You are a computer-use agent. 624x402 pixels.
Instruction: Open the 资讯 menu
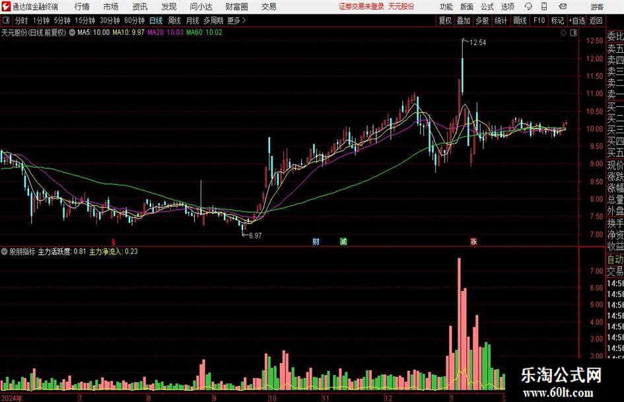pyautogui.click(x=140, y=7)
